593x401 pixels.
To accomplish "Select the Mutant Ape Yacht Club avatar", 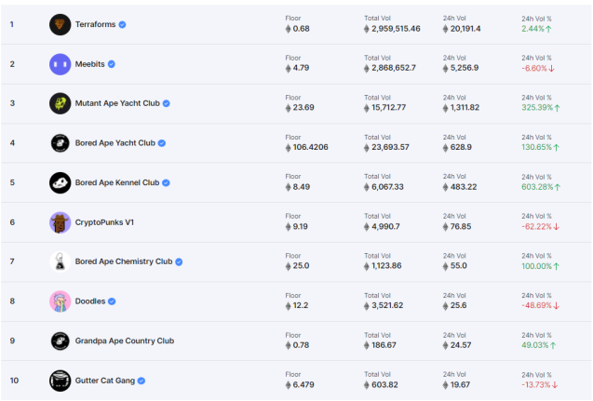I will (x=60, y=103).
